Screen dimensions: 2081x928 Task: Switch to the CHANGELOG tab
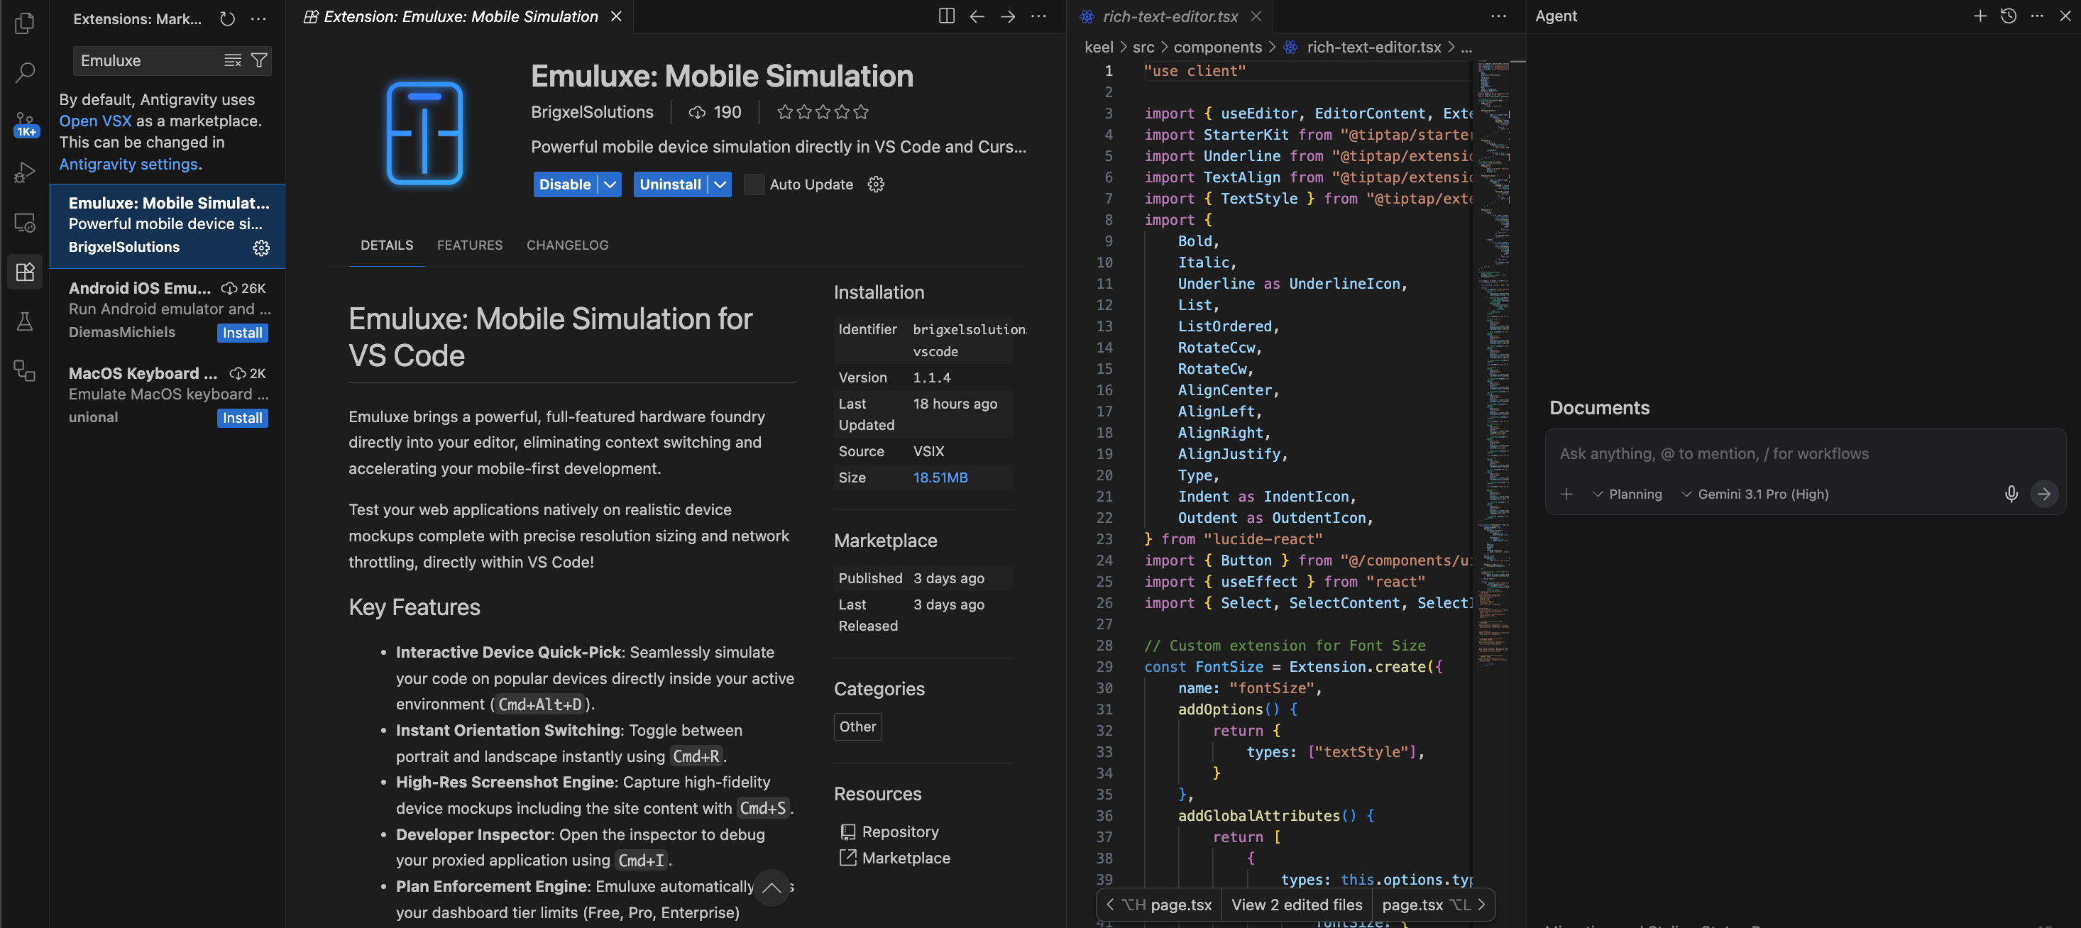coord(567,245)
